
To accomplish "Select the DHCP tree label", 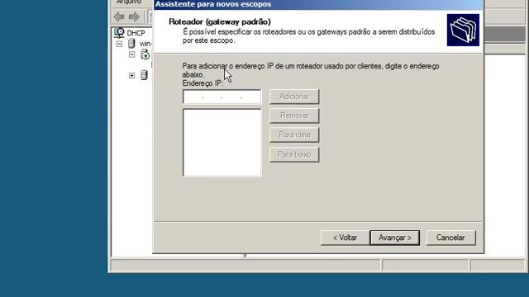I will [136, 33].
